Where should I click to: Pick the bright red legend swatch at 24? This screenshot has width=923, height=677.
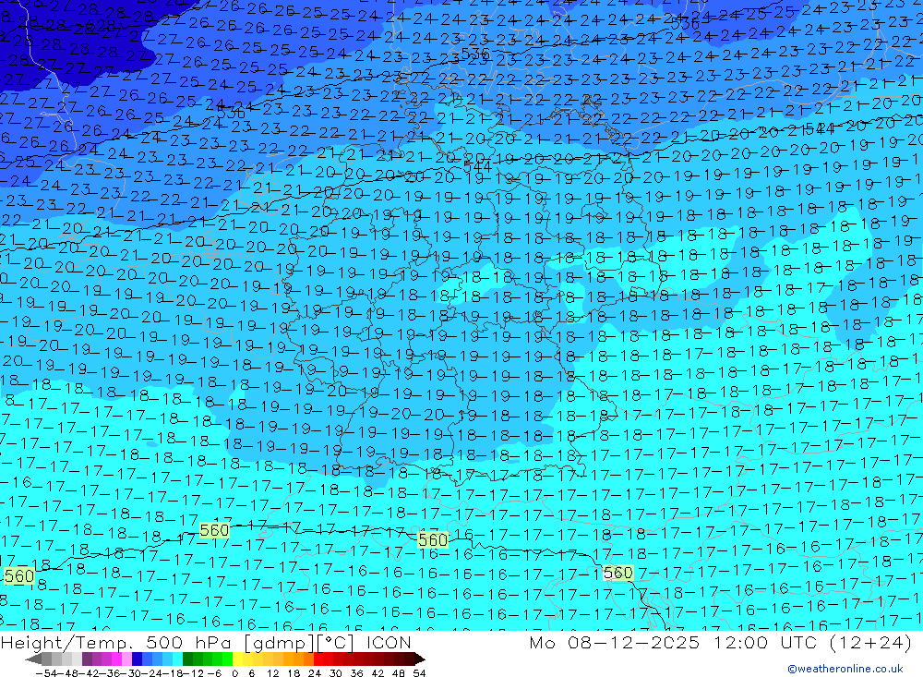[x=318, y=659]
